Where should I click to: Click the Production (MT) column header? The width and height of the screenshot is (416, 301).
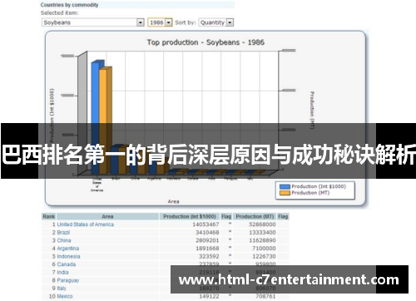coord(255,216)
